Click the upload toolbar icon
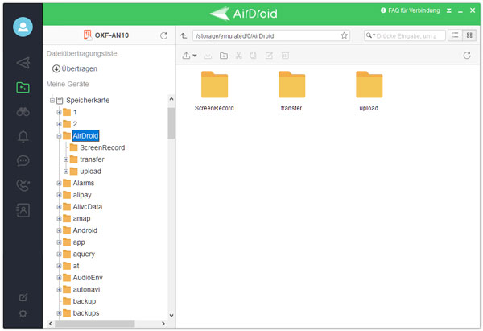Viewport: 483px width, 331px height. click(186, 56)
